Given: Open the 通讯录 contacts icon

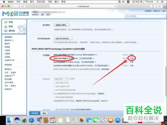Looking at the screenshot, I should tap(6, 31).
